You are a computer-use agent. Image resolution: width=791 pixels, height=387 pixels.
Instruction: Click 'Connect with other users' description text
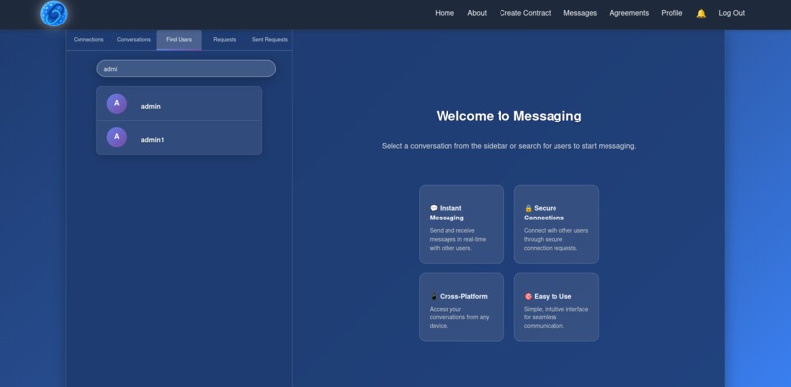click(555, 239)
